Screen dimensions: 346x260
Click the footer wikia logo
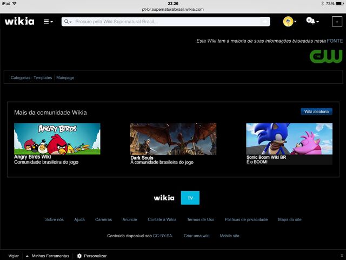[164, 198]
